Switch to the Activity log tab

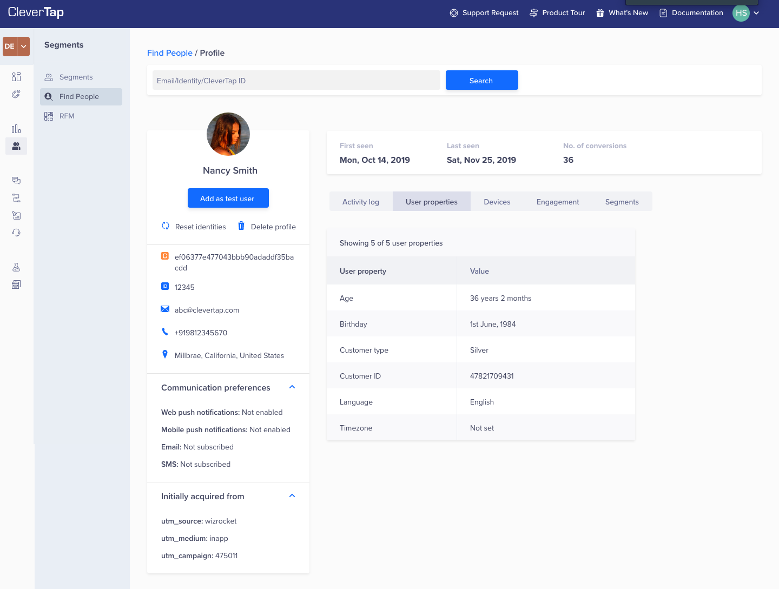pyautogui.click(x=361, y=202)
